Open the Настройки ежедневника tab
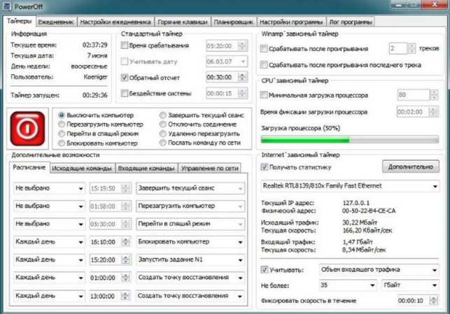 tap(115, 22)
